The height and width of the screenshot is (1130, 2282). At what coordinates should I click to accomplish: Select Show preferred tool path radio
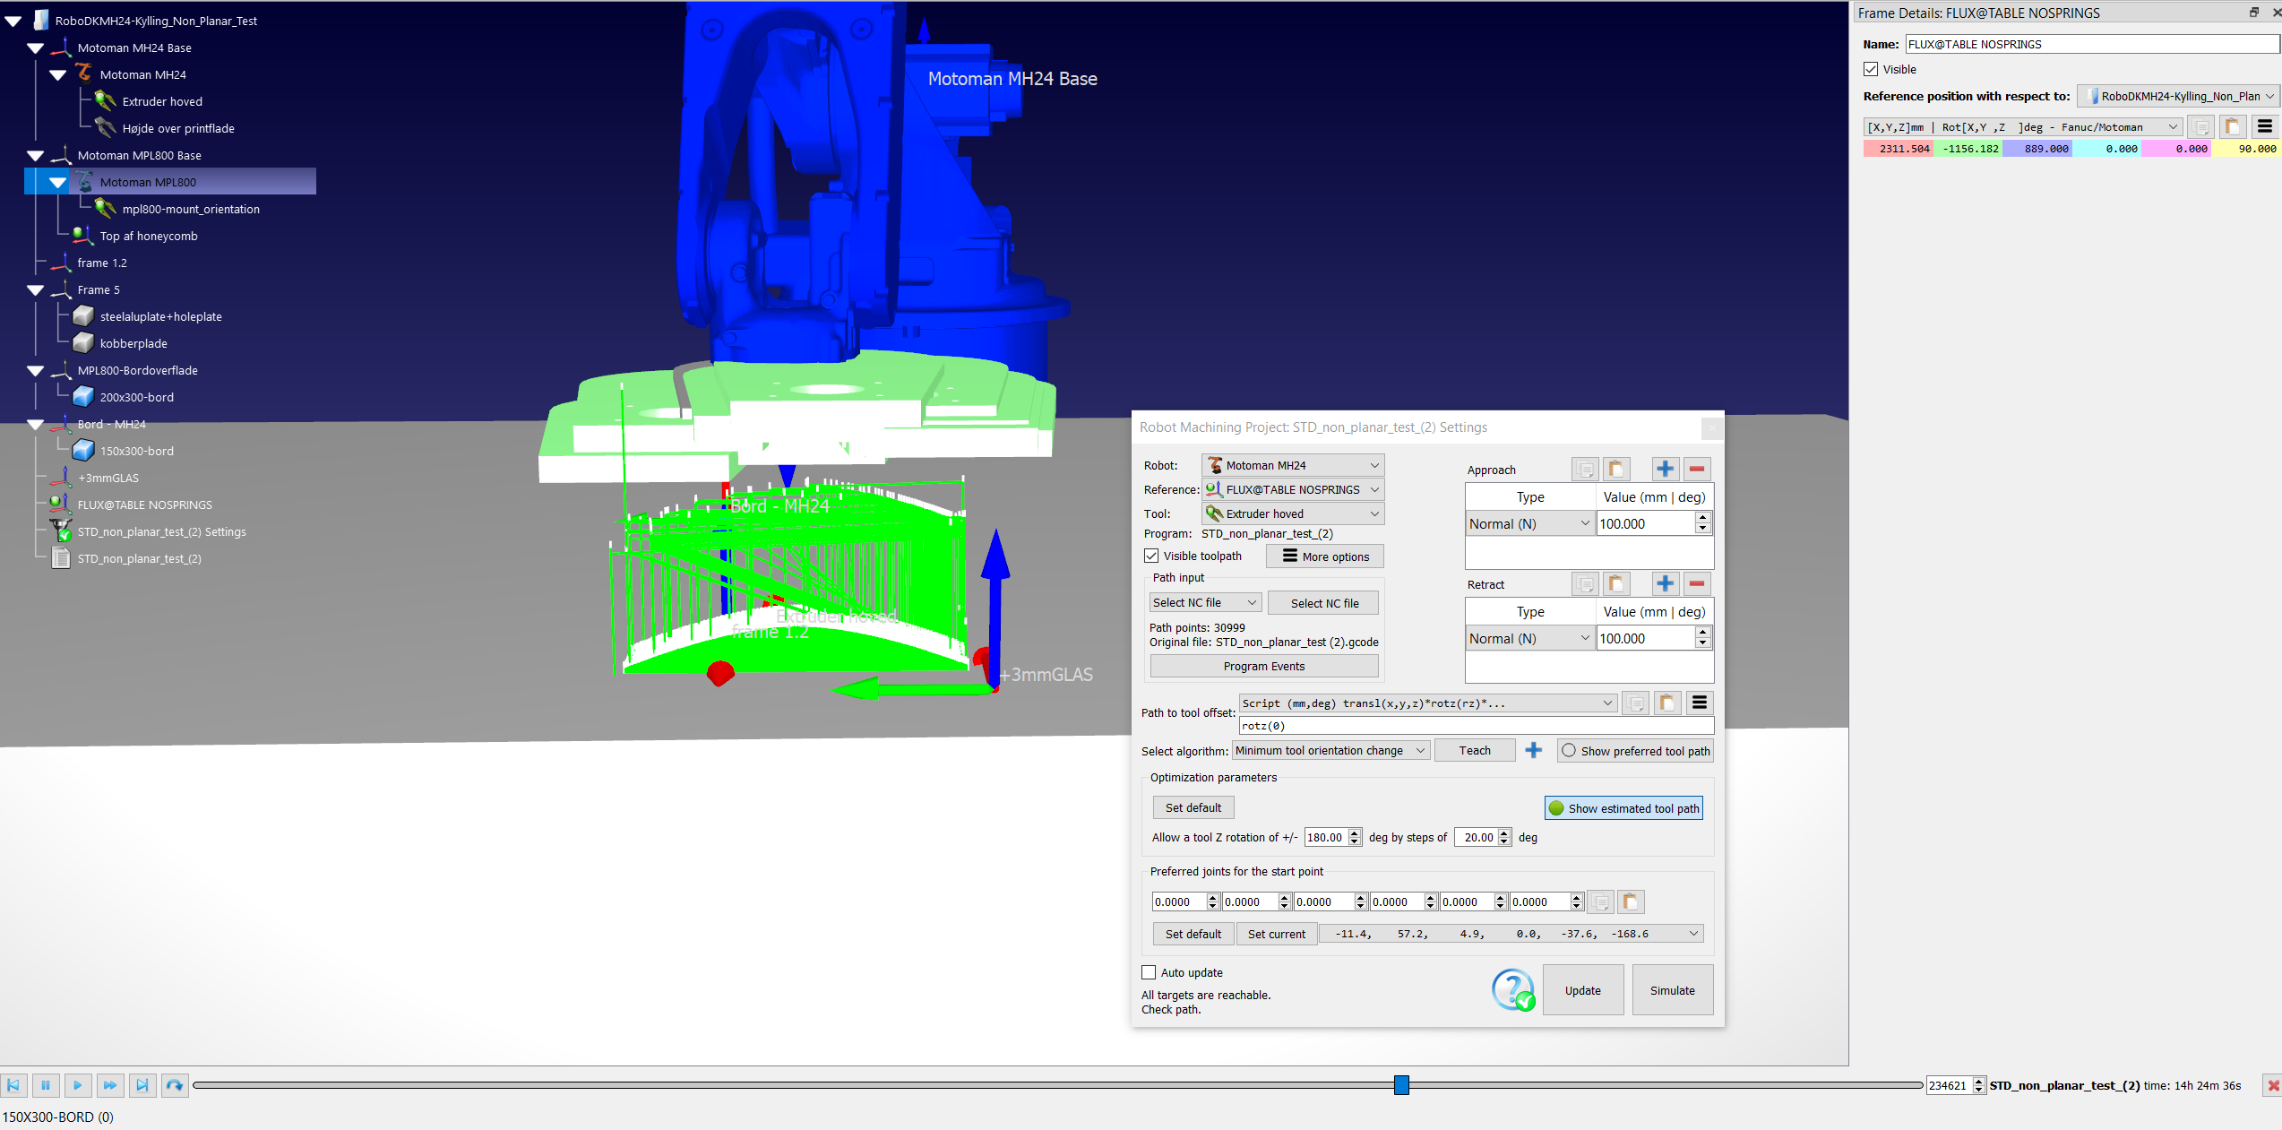(x=1569, y=751)
